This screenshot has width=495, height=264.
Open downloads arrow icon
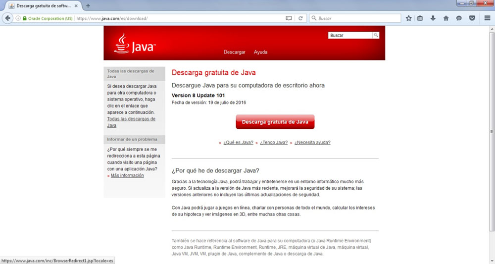pos(433,18)
